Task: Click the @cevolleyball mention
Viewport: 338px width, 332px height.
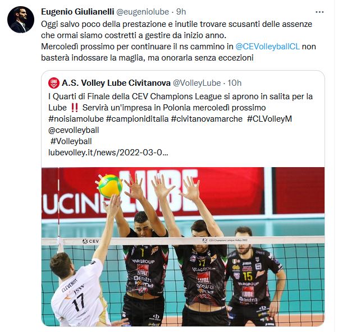Action: (74, 130)
